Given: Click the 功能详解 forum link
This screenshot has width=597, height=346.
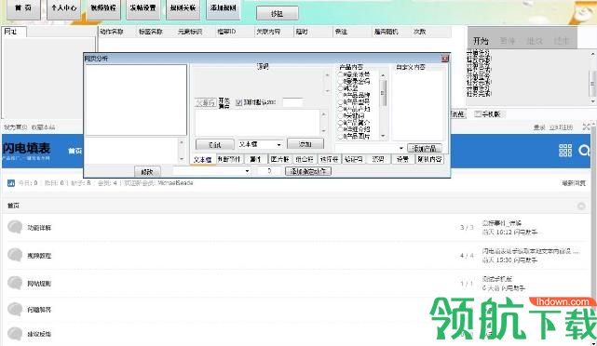Looking at the screenshot, I should (39, 228).
